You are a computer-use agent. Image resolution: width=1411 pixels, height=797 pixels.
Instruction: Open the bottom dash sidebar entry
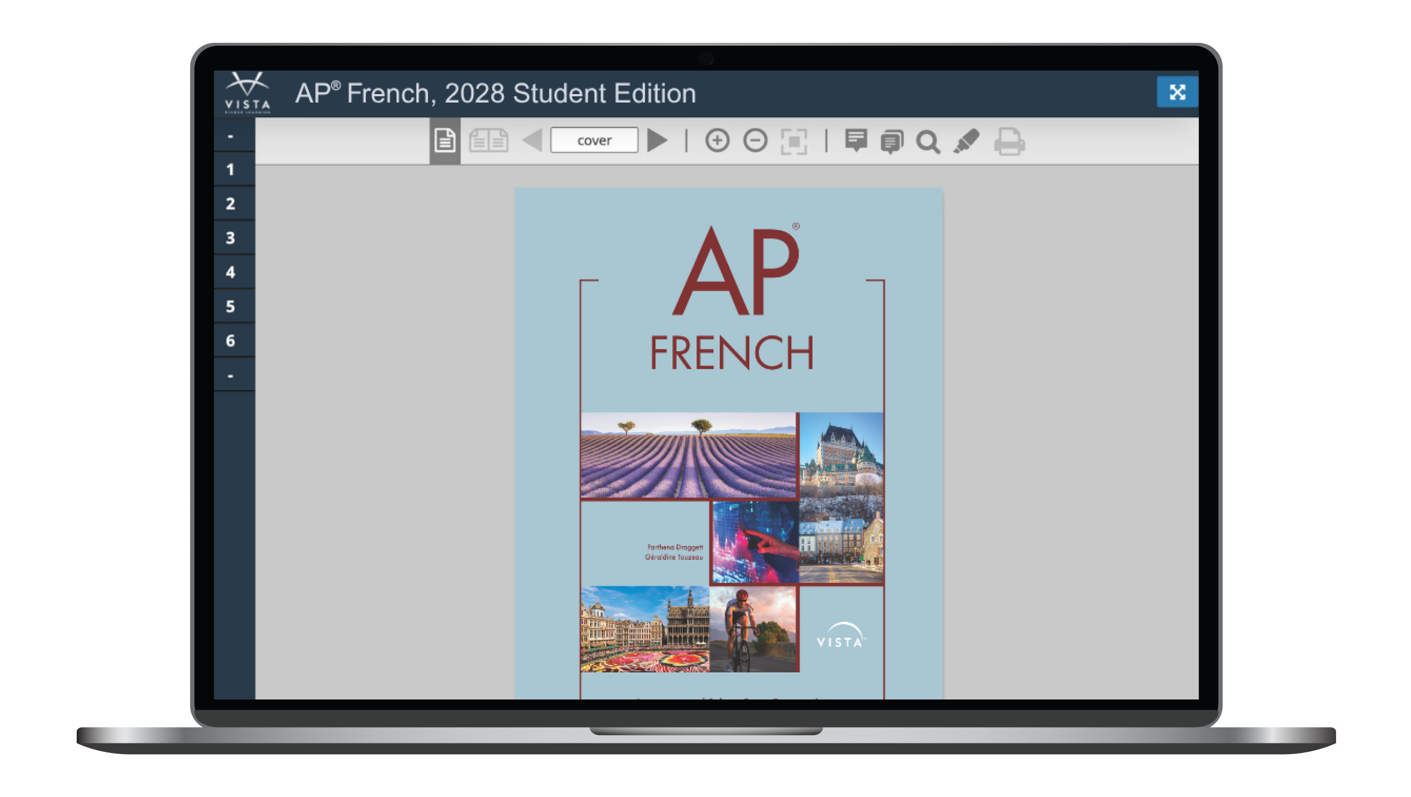pyautogui.click(x=235, y=375)
